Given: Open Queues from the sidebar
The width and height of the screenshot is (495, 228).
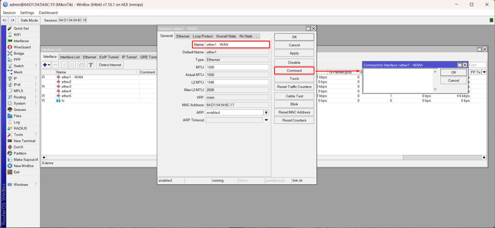Looking at the screenshot, I should click(19, 110).
